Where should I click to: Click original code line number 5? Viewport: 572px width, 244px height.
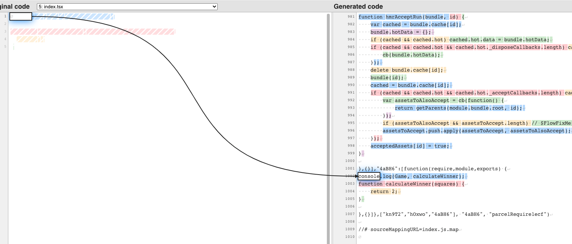(5, 47)
